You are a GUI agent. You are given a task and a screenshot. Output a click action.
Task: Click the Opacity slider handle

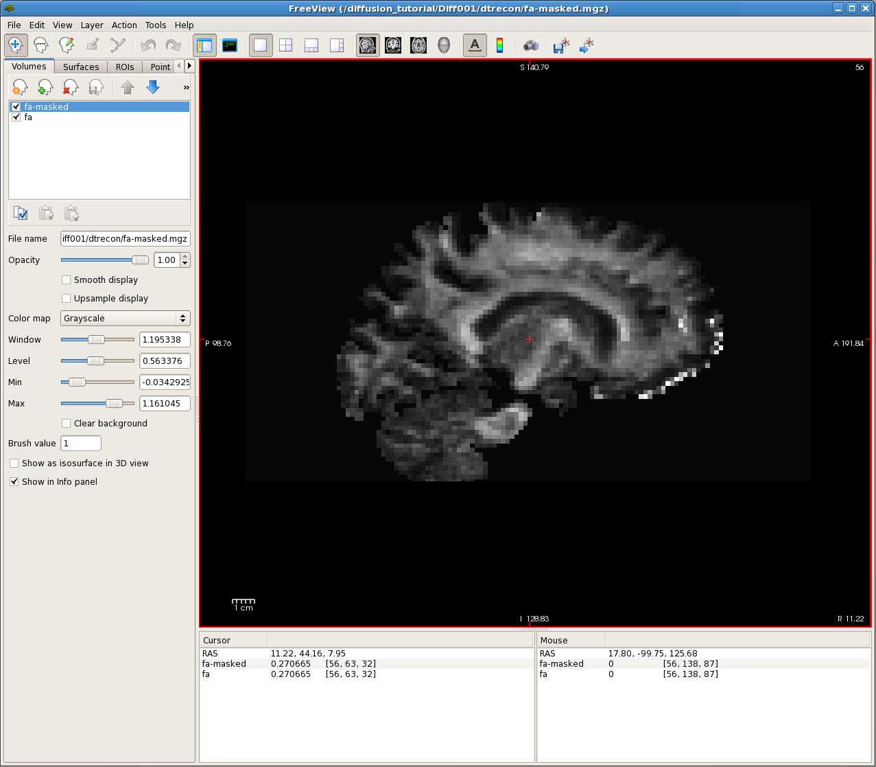[140, 260]
